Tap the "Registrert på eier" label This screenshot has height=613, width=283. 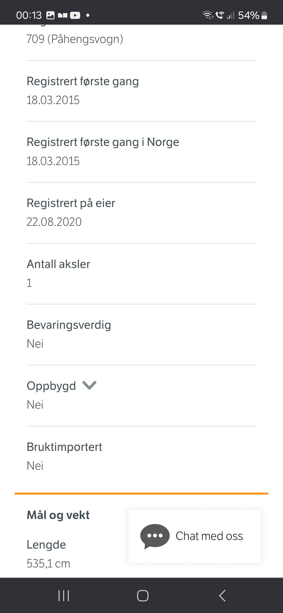click(71, 203)
